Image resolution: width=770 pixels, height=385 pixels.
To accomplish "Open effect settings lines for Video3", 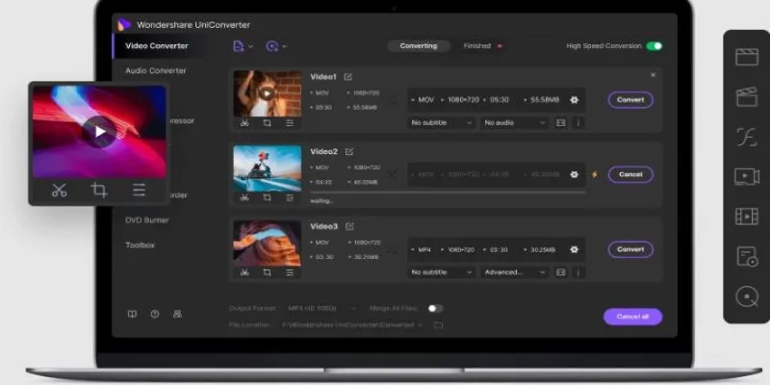I will (x=290, y=272).
